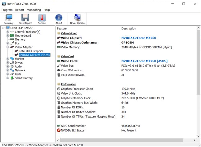Click the Video Memory row RAM icon
Viewport: 201px width, 147px height.
[x=59, y=47]
